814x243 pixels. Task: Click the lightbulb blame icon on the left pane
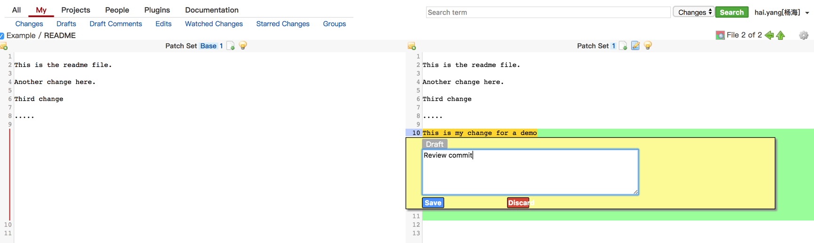pyautogui.click(x=243, y=46)
